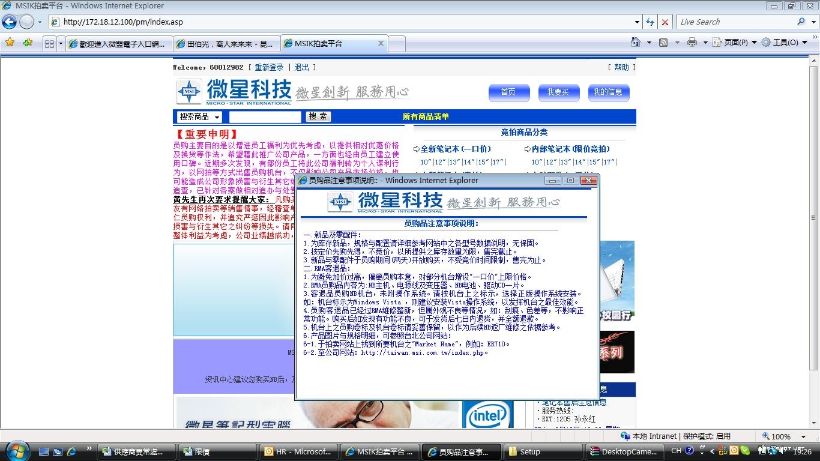Viewport: 820px width, 461px height.
Task: Click the Add to Favorites icon
Action: pos(28,43)
